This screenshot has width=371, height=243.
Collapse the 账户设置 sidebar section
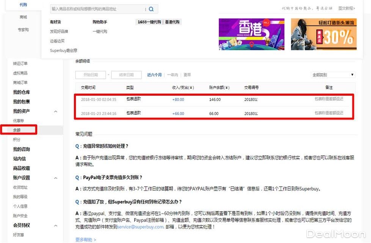click(x=56, y=178)
